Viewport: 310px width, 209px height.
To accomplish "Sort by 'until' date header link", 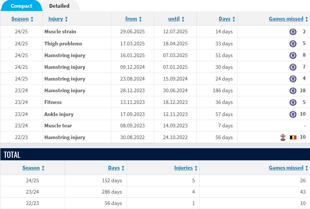I will coord(174,19).
